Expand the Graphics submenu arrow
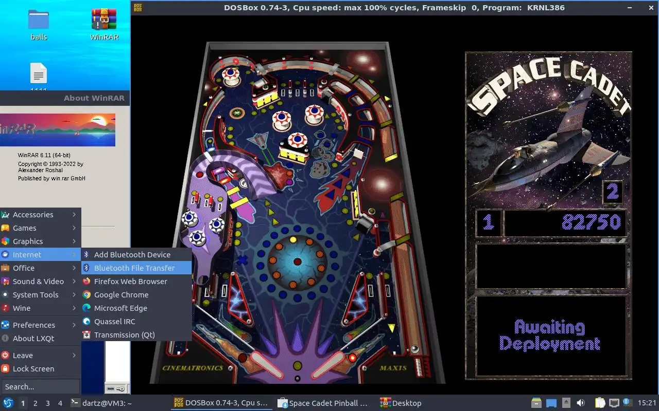 pos(75,241)
